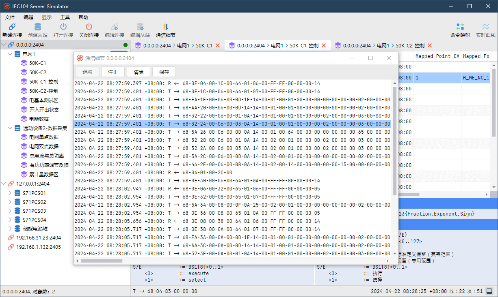This screenshot has width=498, height=297.
Task: Select the 电能数据 tree item
Action: 39,119
